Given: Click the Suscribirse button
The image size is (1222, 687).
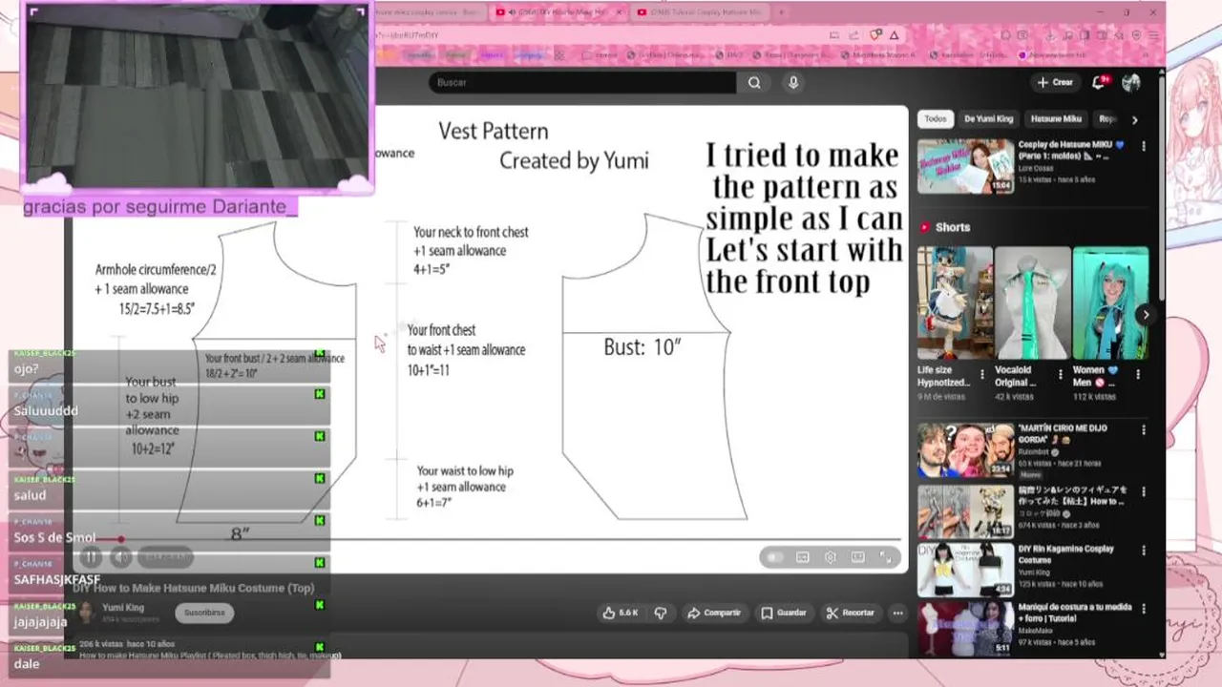Looking at the screenshot, I should [204, 612].
